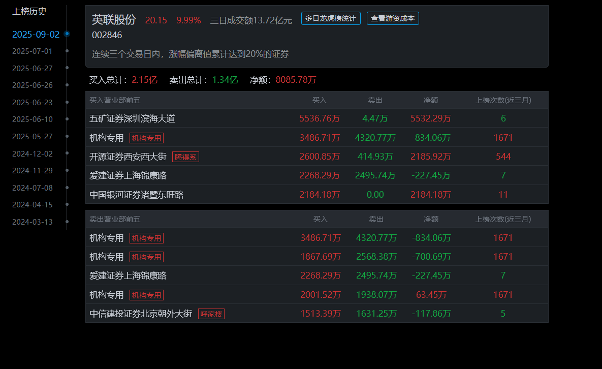Open 开源证券西安西大街 broker row
602x369 pixels.
tap(128, 157)
